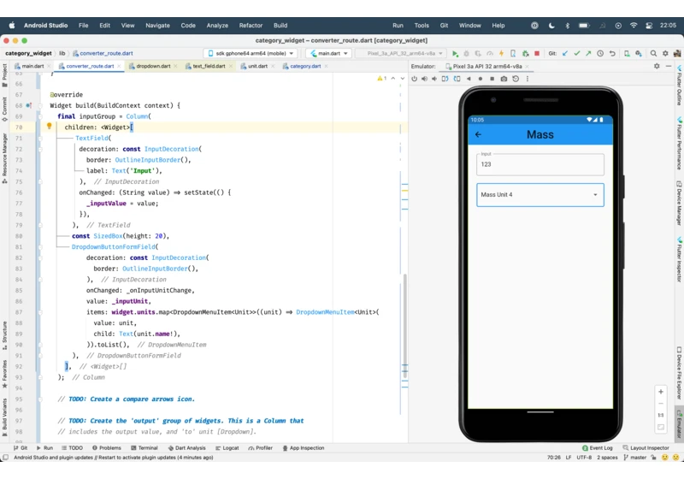Image resolution: width=684 pixels, height=479 pixels.
Task: Open Git history clock icon
Action: click(x=600, y=53)
